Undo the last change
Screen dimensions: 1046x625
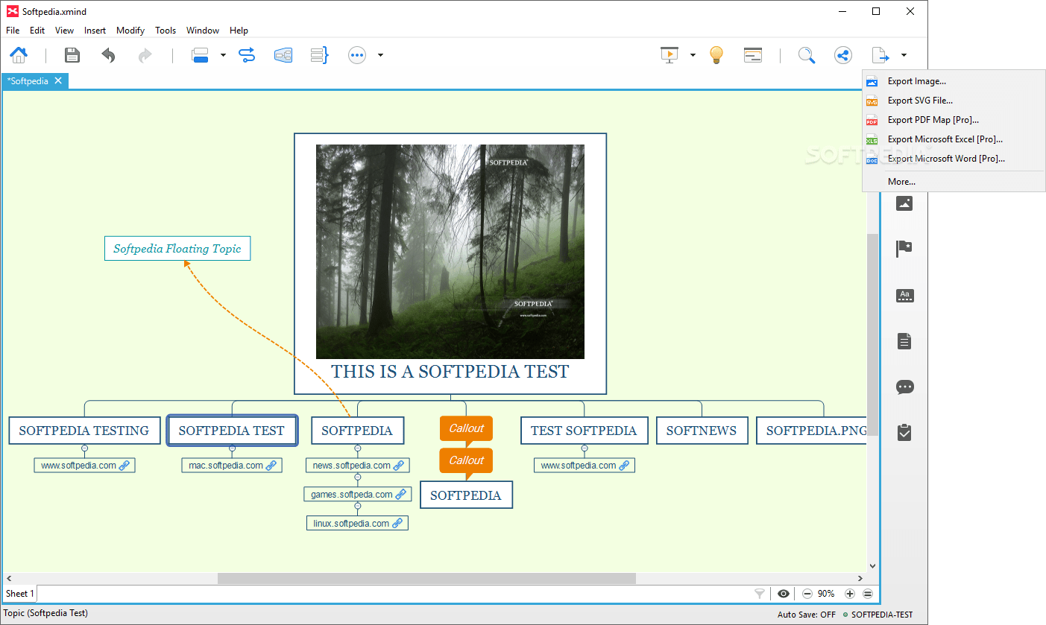coord(107,54)
